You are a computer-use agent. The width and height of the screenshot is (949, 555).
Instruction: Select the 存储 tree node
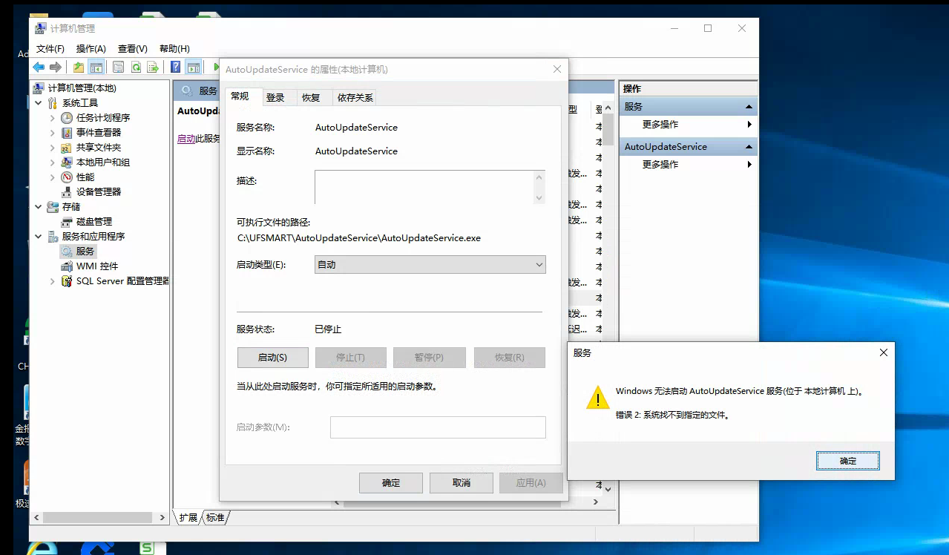point(71,206)
